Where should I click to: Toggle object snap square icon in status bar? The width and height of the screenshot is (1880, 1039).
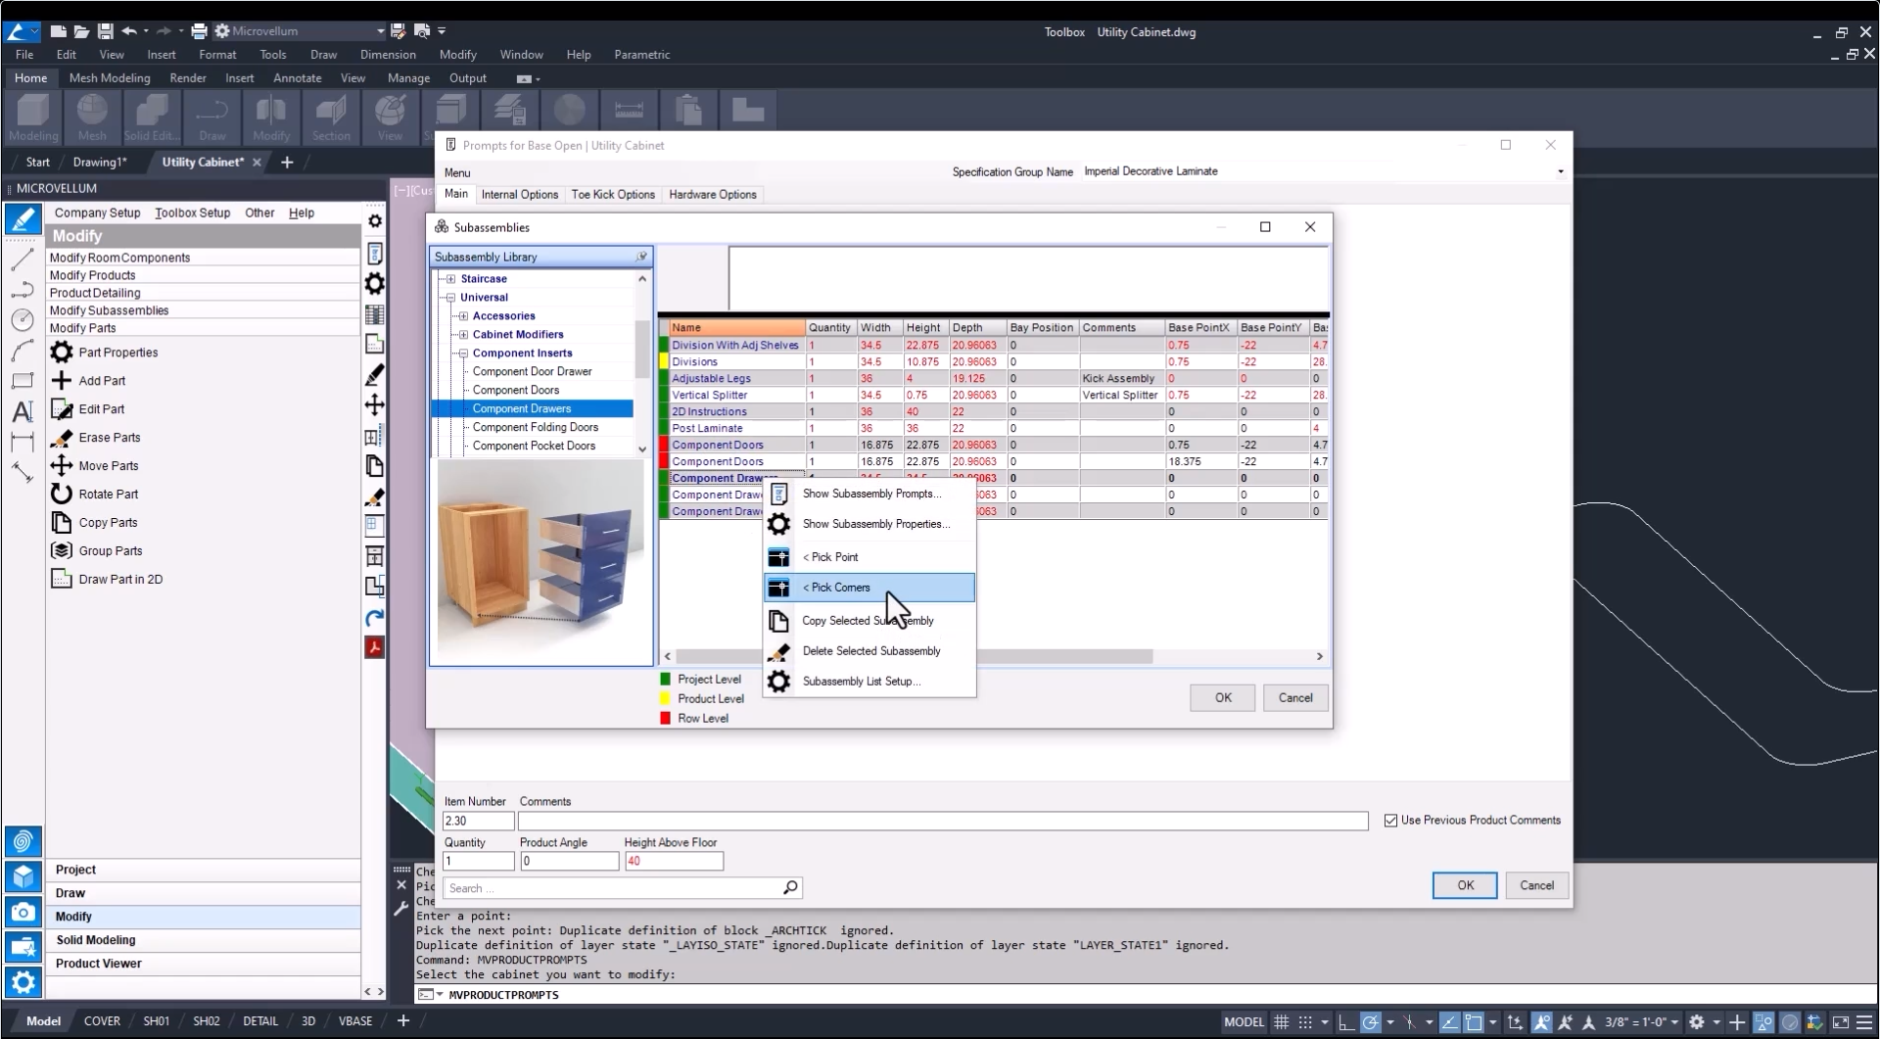click(1474, 1022)
